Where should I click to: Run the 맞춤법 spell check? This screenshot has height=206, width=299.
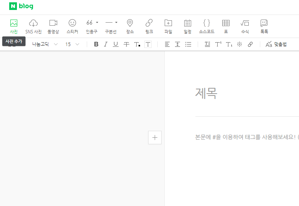tap(276, 44)
